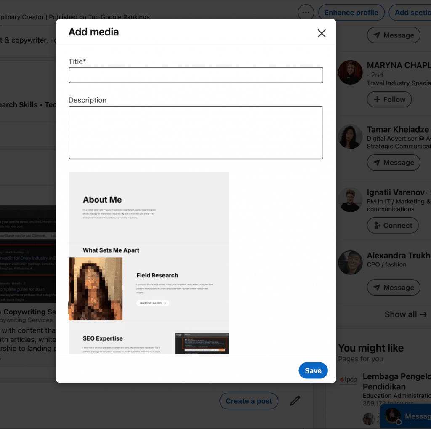Click inside the Description text box
This screenshot has width=431, height=429.
196,132
